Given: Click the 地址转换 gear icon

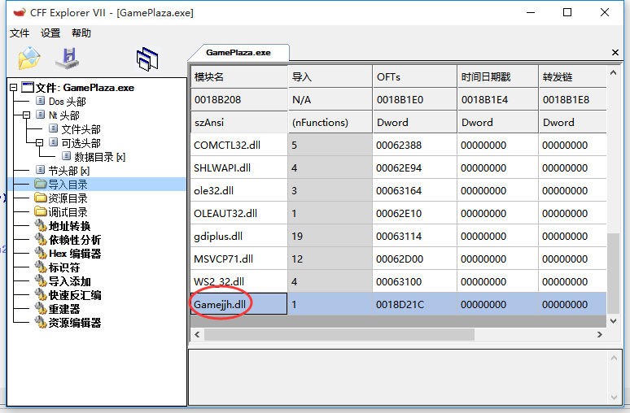Looking at the screenshot, I should coord(41,226).
